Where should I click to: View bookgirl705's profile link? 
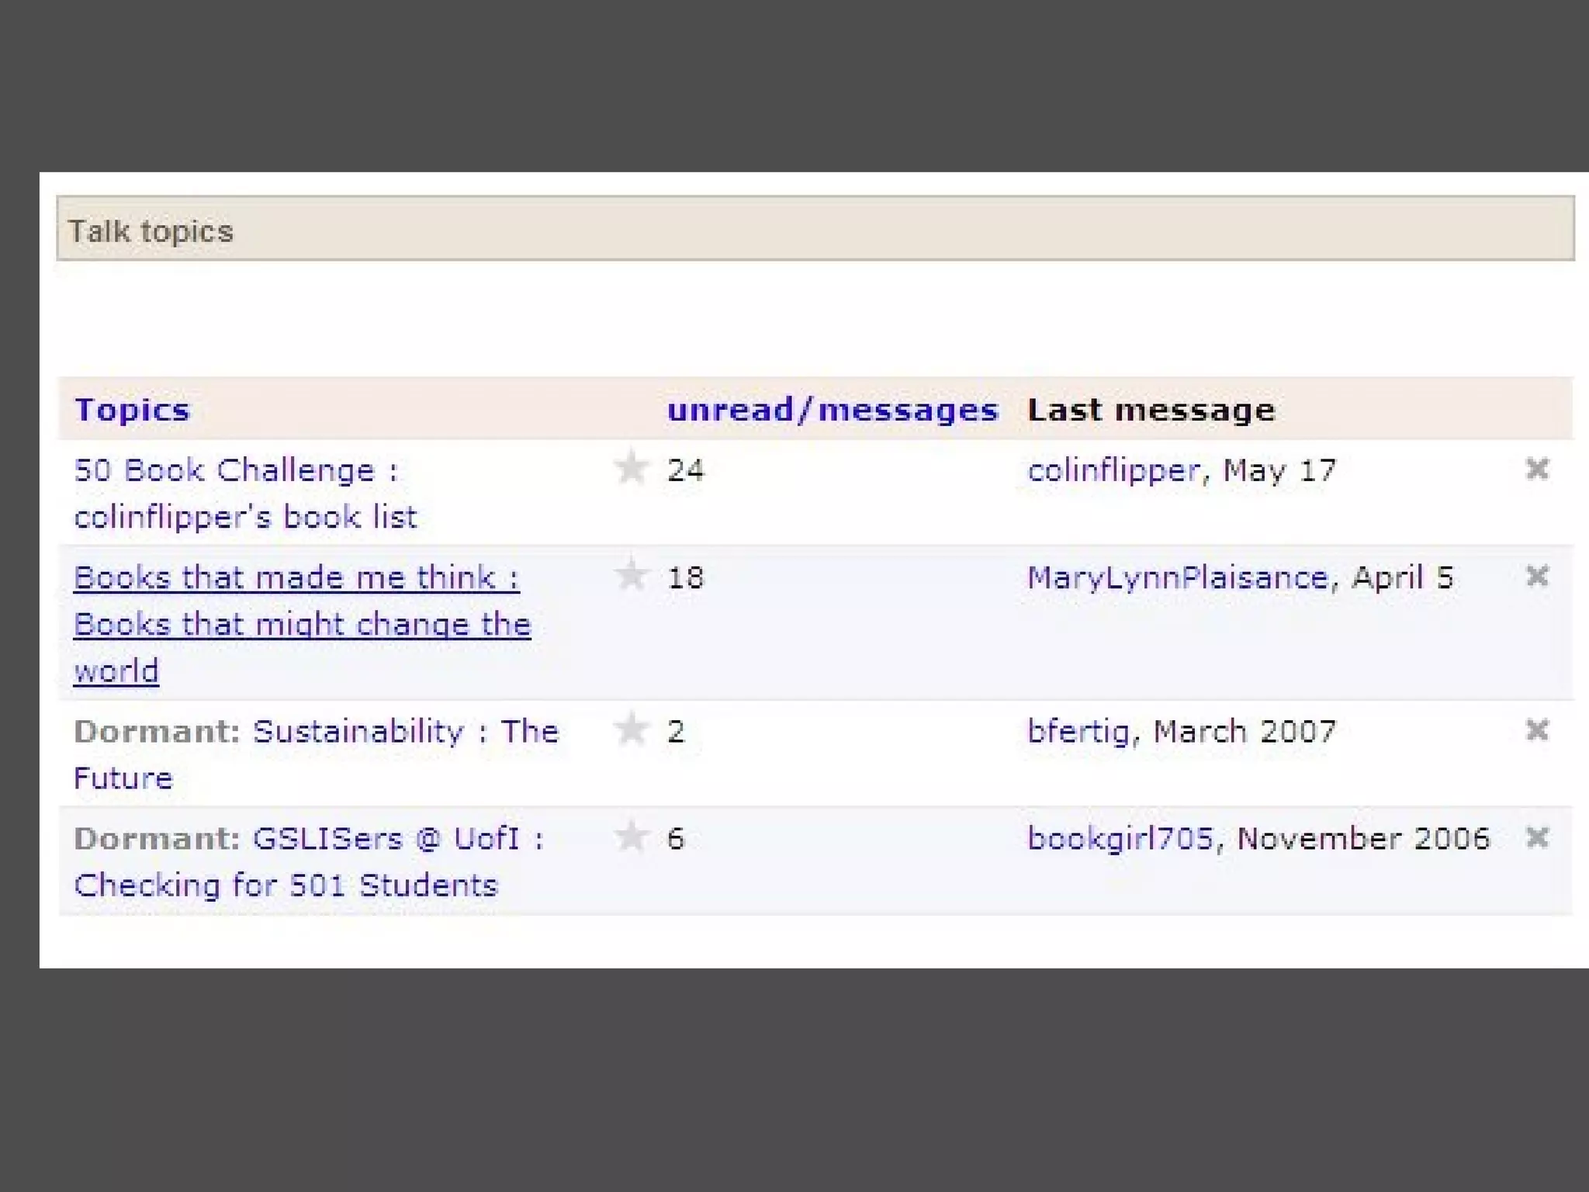click(1120, 838)
